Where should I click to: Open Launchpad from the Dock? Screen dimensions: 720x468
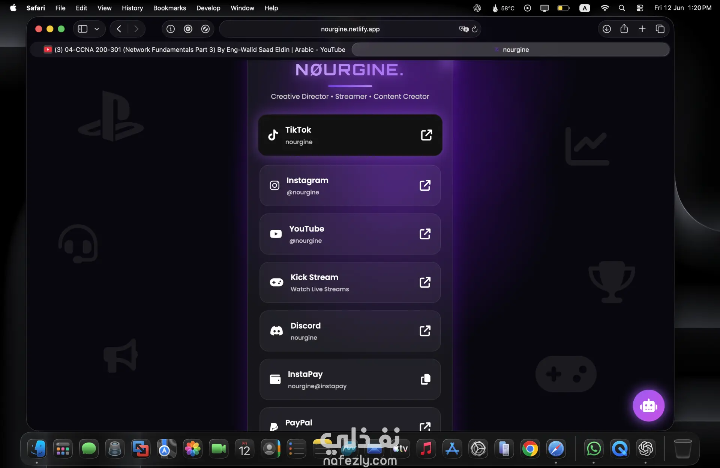[63, 449]
